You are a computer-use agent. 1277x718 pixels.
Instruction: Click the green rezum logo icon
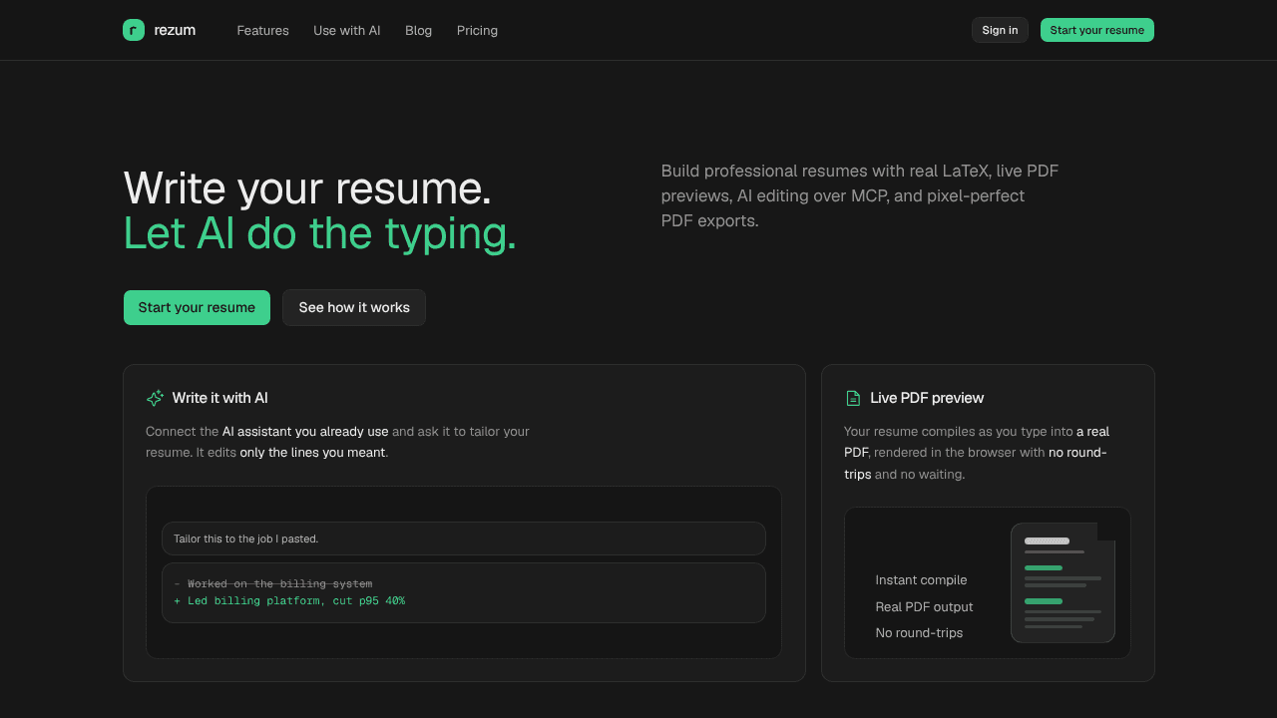(x=134, y=30)
